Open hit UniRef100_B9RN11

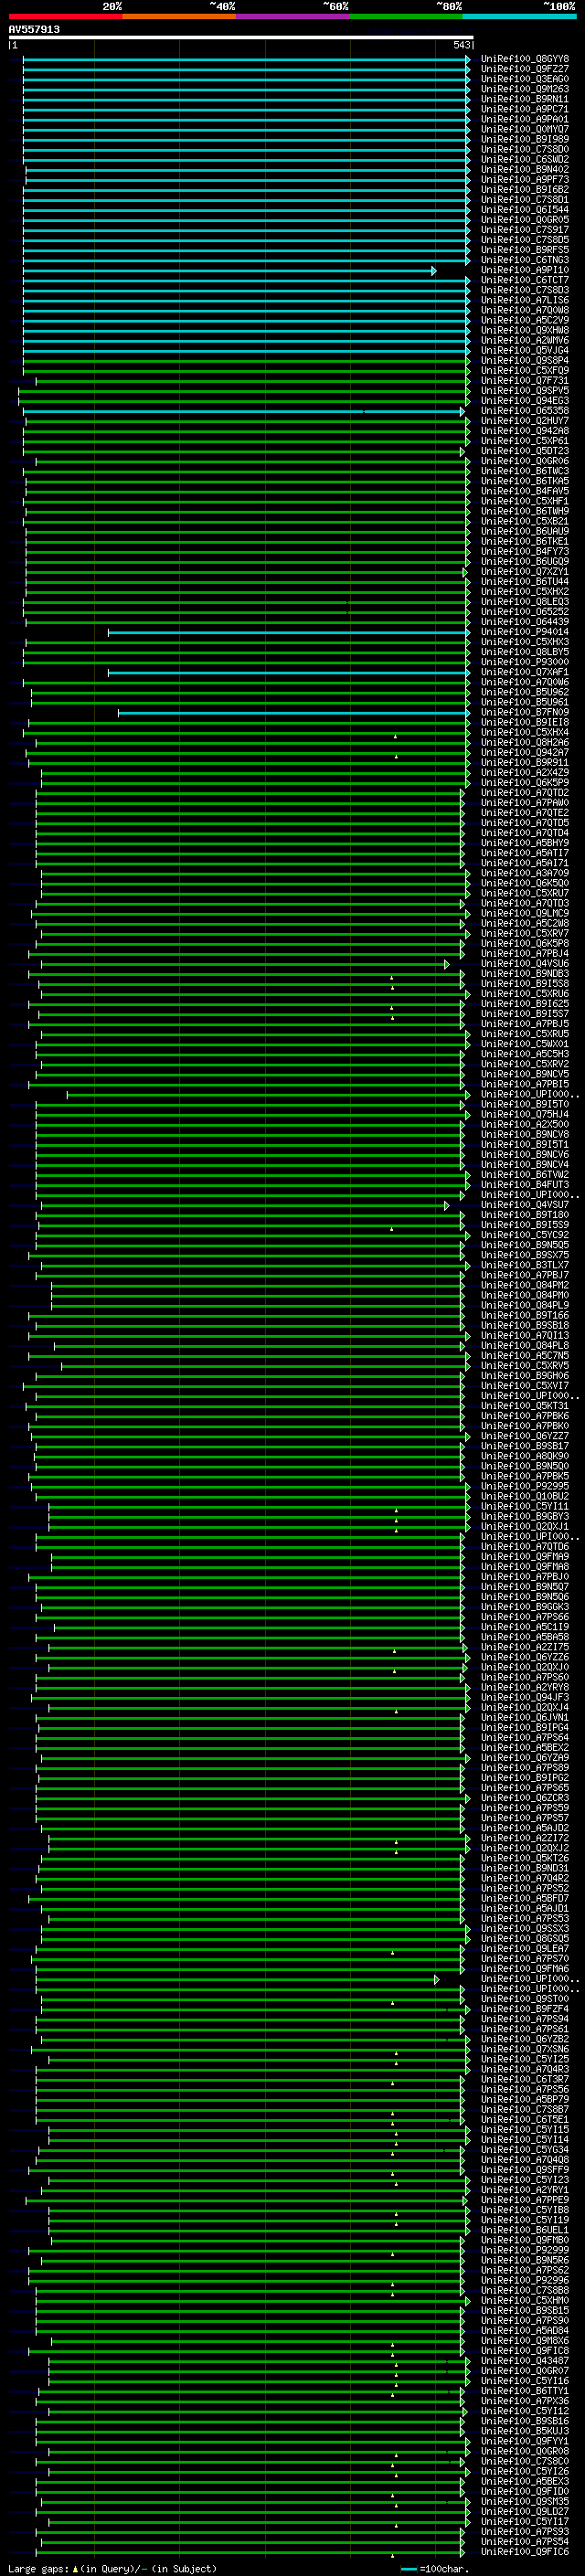pos(524,99)
